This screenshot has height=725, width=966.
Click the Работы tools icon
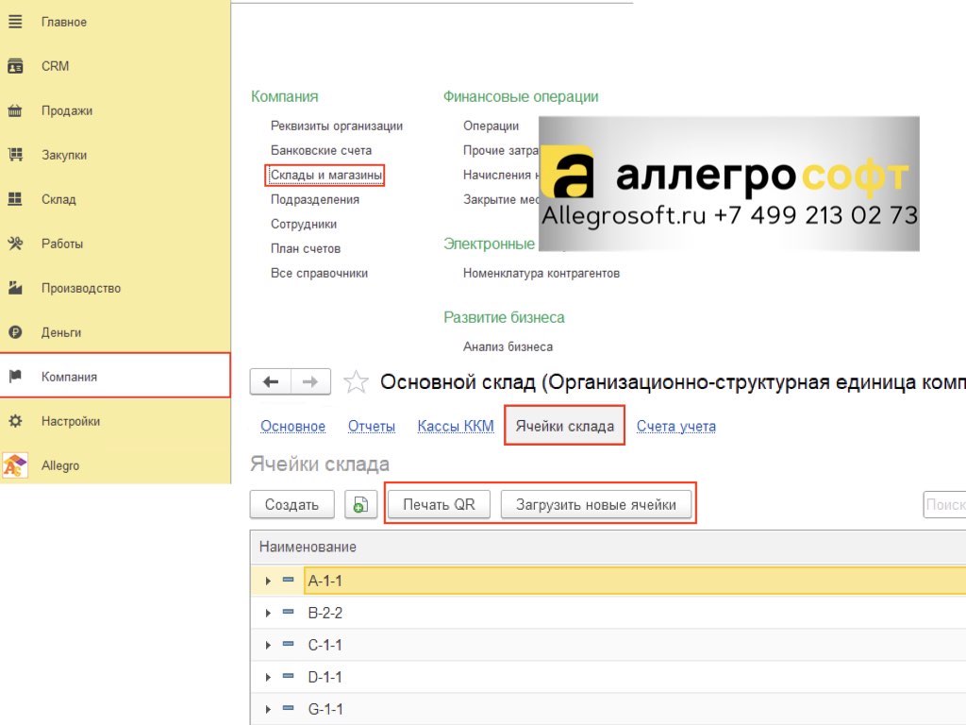pyautogui.click(x=15, y=244)
